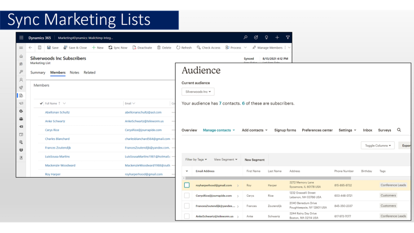Open the Signup forms tab
Screen dimensions: 414x233
[285, 130]
